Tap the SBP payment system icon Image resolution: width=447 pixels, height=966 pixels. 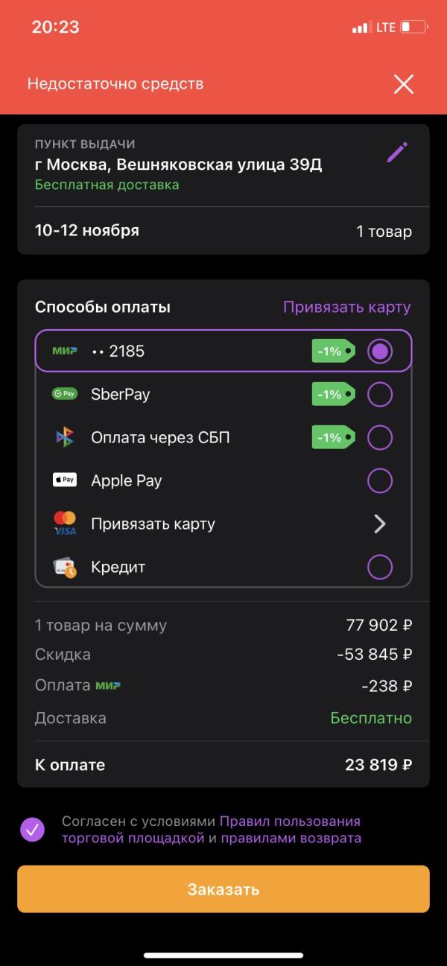(x=65, y=437)
